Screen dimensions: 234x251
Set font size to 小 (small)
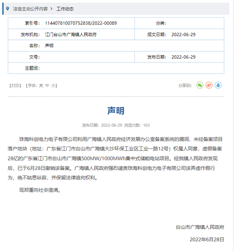[53, 85]
